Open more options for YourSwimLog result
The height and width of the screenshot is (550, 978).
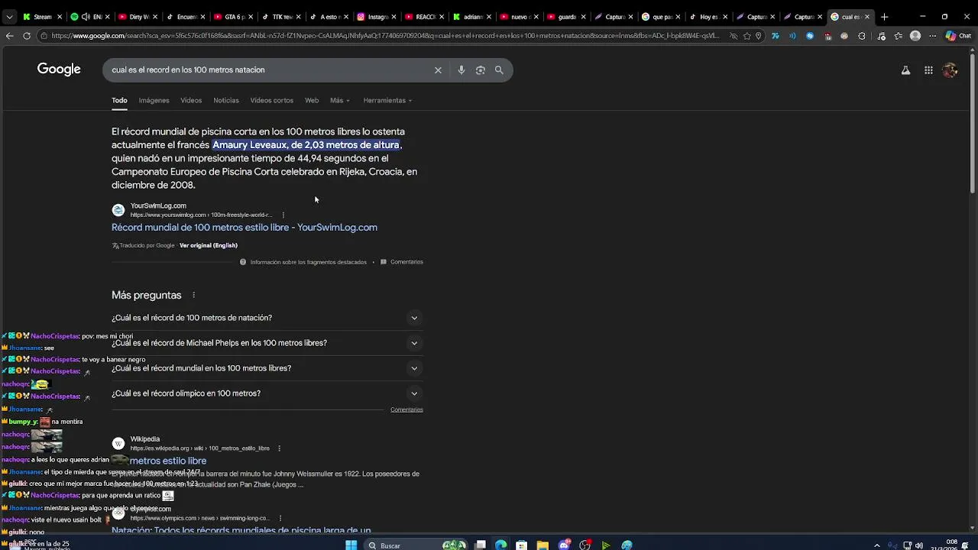tap(283, 215)
